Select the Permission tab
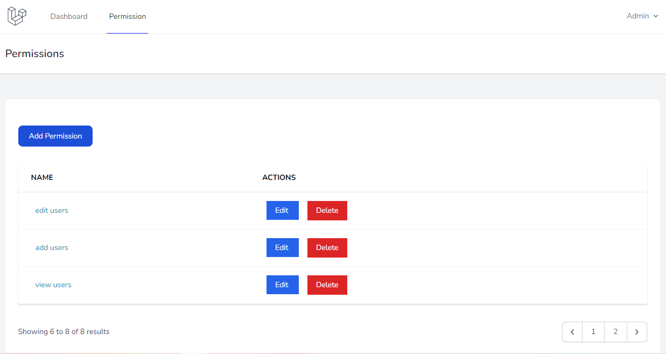The width and height of the screenshot is (666, 354). [127, 16]
